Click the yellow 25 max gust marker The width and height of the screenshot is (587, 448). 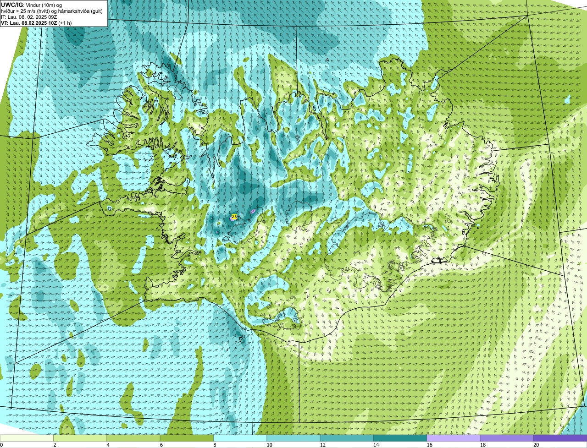234,216
